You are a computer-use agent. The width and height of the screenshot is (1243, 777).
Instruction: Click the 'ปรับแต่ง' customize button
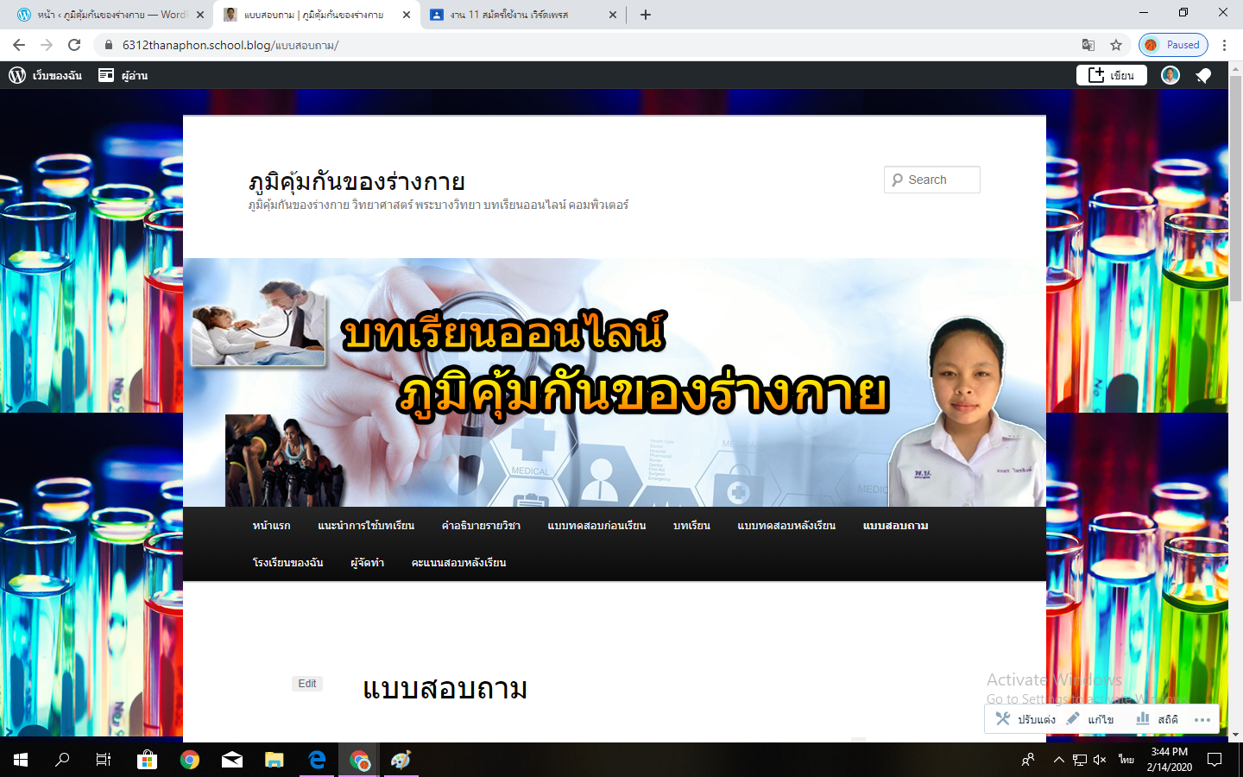pyautogui.click(x=1025, y=719)
